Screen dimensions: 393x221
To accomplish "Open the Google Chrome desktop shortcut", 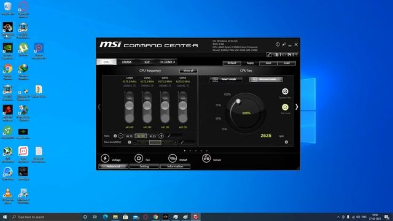I will [x=8, y=71].
